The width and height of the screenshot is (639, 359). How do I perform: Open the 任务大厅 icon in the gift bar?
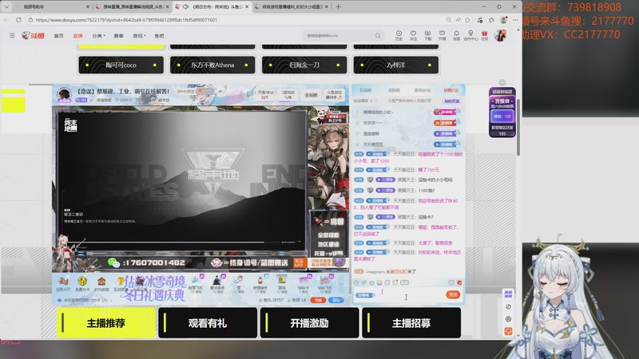click(63, 283)
